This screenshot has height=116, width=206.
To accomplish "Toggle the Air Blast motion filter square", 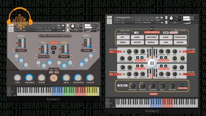I will coord(183,85).
